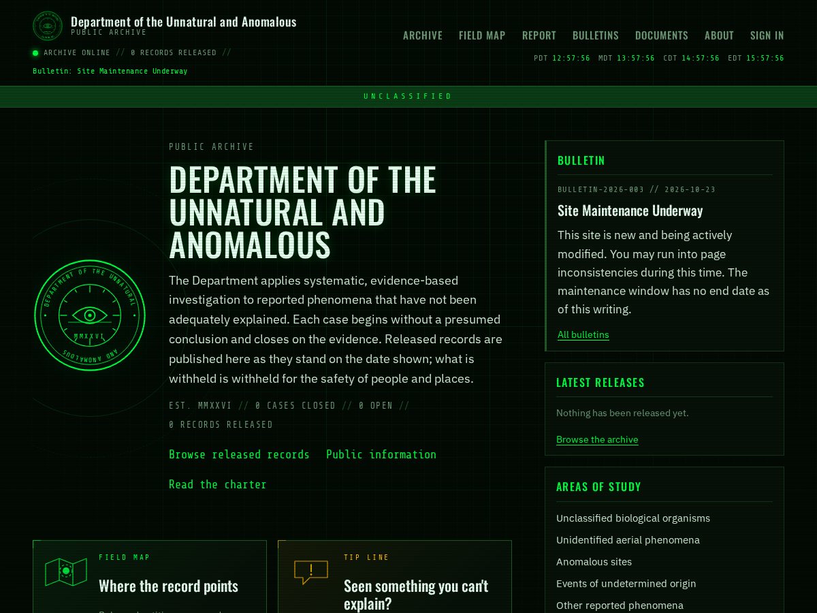
Task: Open the Seen something you can't explain card
Action: click(x=395, y=577)
